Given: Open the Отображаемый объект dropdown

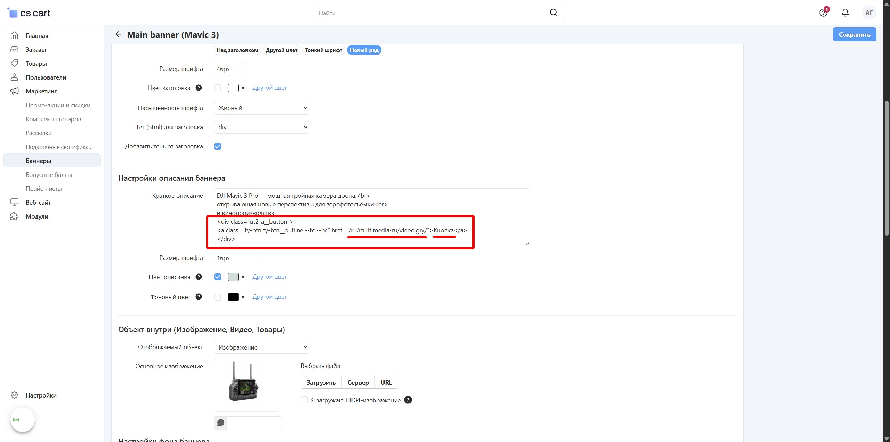Looking at the screenshot, I should click(x=261, y=347).
